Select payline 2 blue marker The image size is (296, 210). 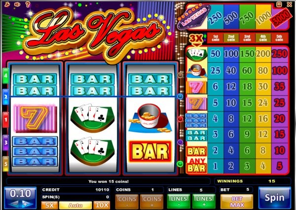point(5,97)
